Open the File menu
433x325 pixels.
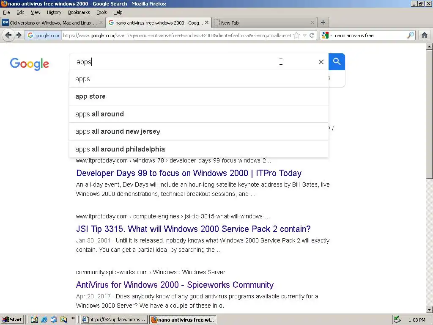(x=6, y=12)
